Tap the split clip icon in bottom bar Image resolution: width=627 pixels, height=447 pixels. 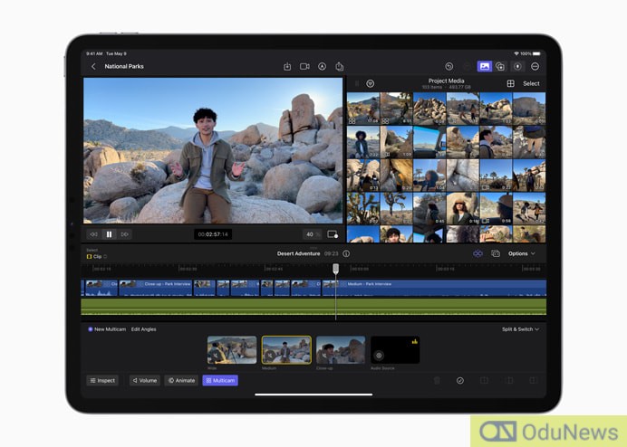click(x=484, y=380)
